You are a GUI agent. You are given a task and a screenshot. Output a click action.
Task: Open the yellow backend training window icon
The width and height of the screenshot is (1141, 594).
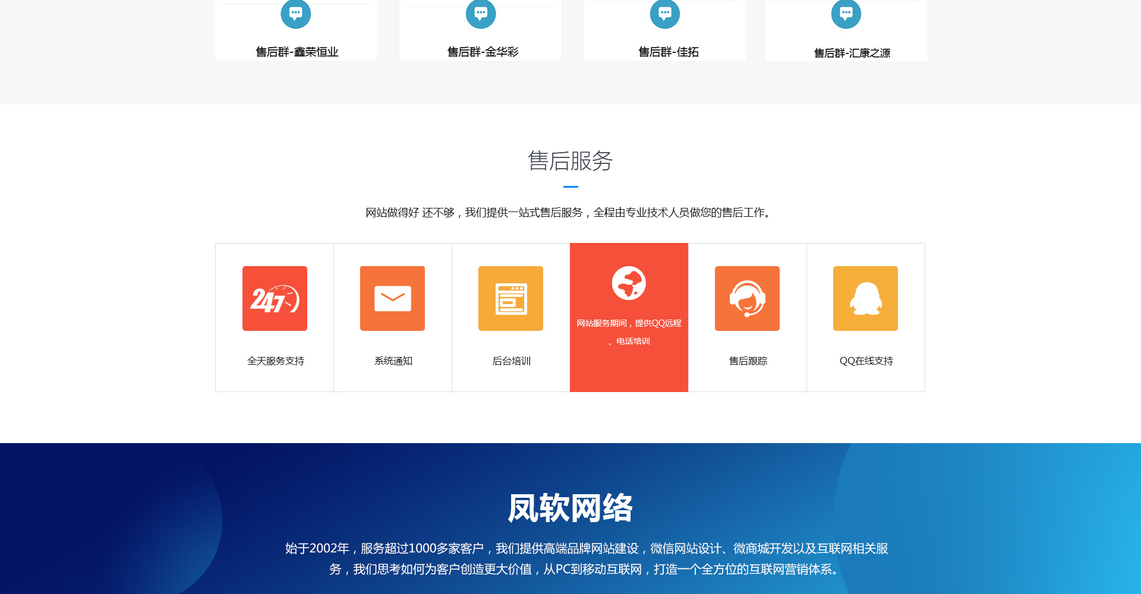coord(510,298)
